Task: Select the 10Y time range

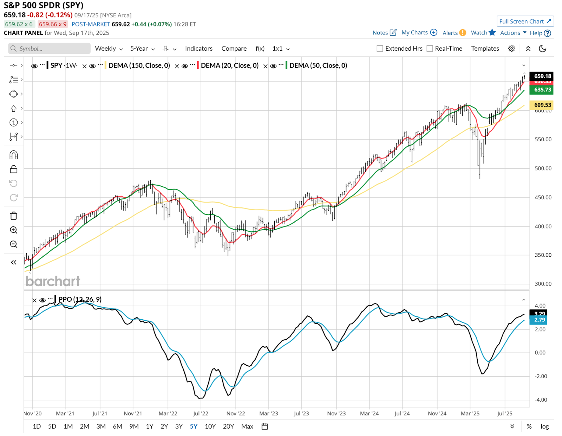Action: tap(210, 427)
